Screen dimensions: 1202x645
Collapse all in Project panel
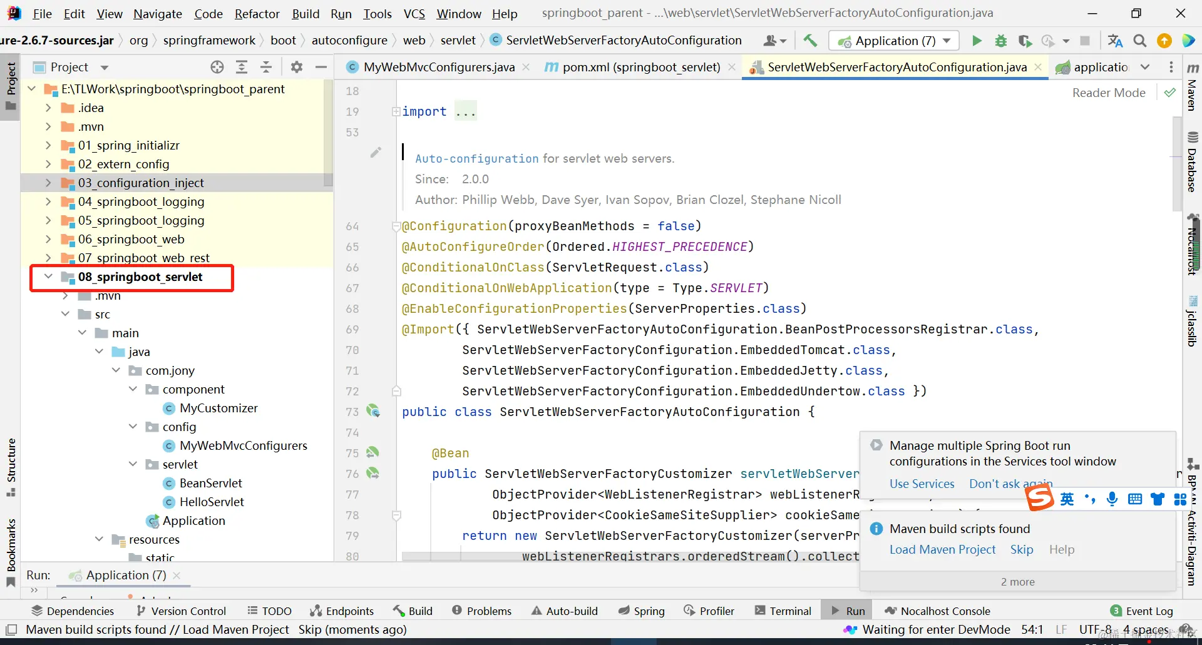pyautogui.click(x=266, y=67)
